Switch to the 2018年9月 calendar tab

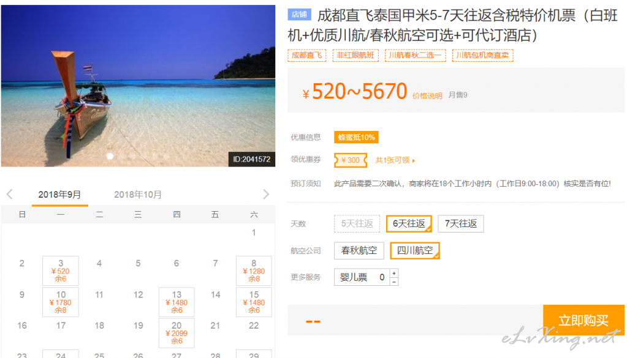tap(59, 195)
